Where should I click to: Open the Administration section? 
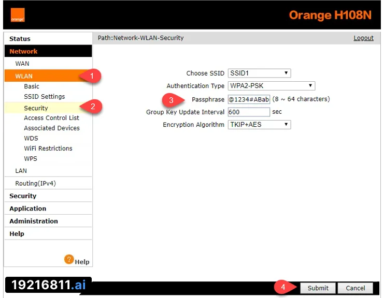coord(34,221)
